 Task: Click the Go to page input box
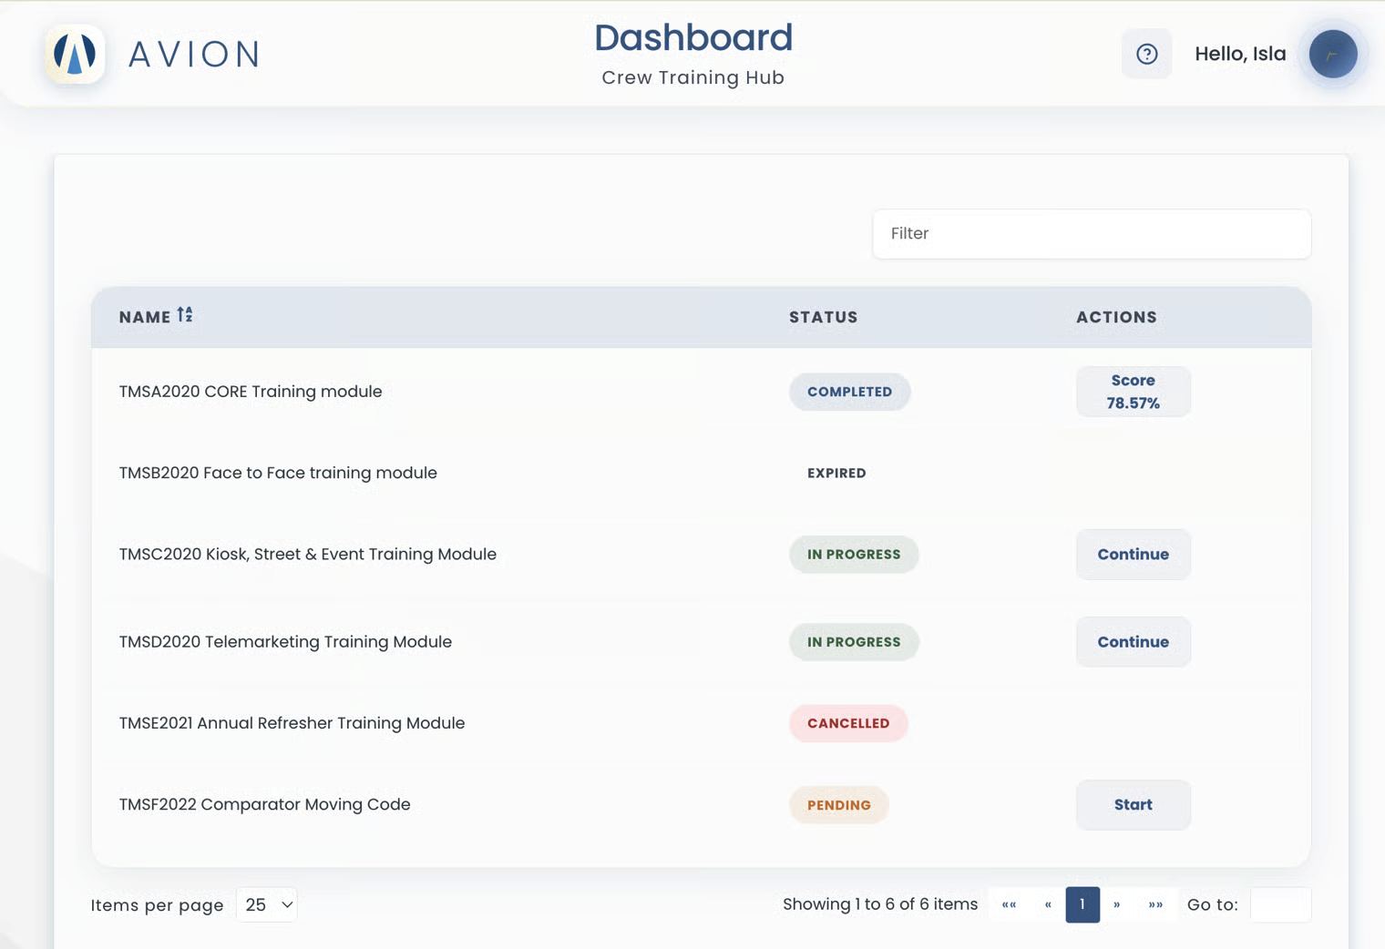(x=1280, y=904)
